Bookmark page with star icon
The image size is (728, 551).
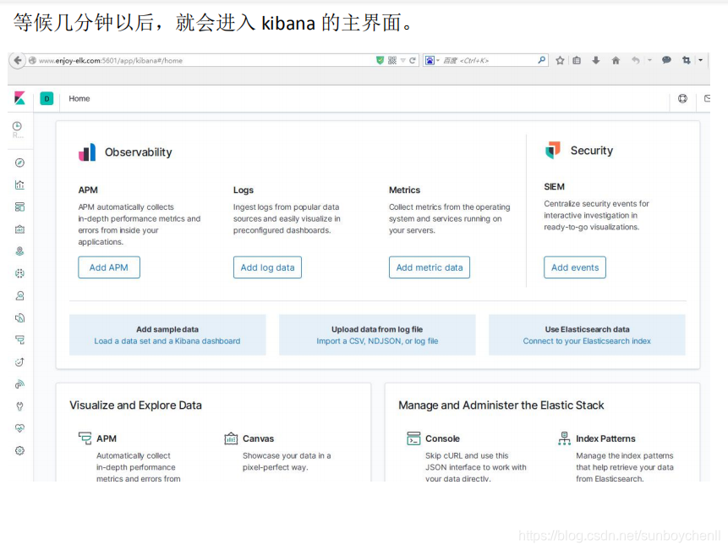(560, 60)
